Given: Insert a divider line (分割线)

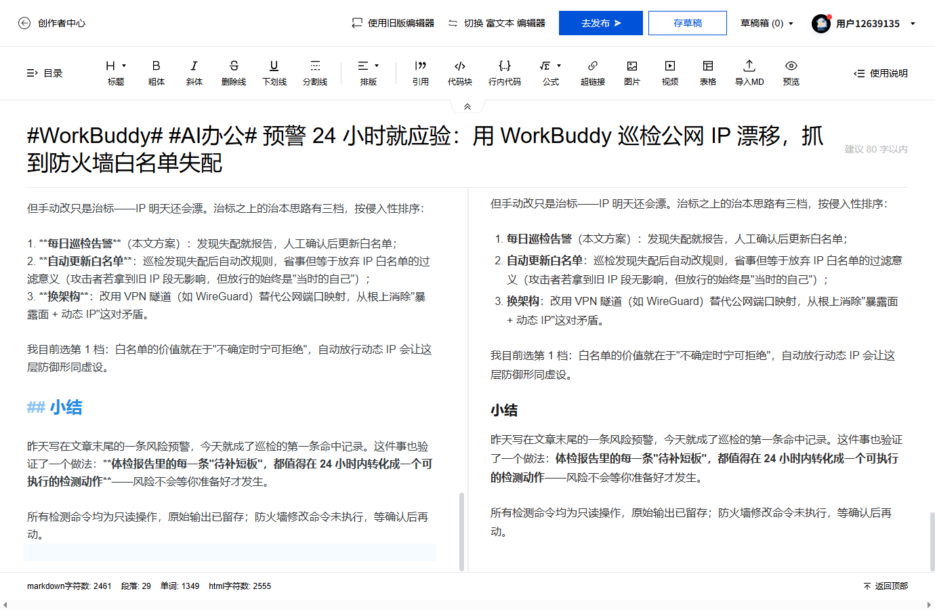Looking at the screenshot, I should pos(315,73).
